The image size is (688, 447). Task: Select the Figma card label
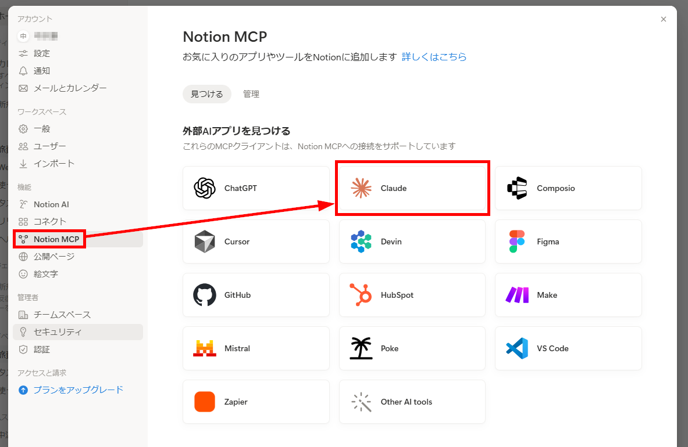pyautogui.click(x=548, y=241)
